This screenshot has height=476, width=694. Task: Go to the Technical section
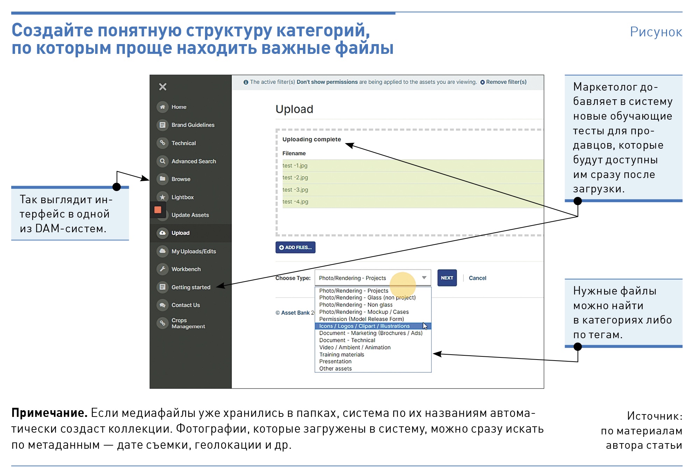(184, 143)
